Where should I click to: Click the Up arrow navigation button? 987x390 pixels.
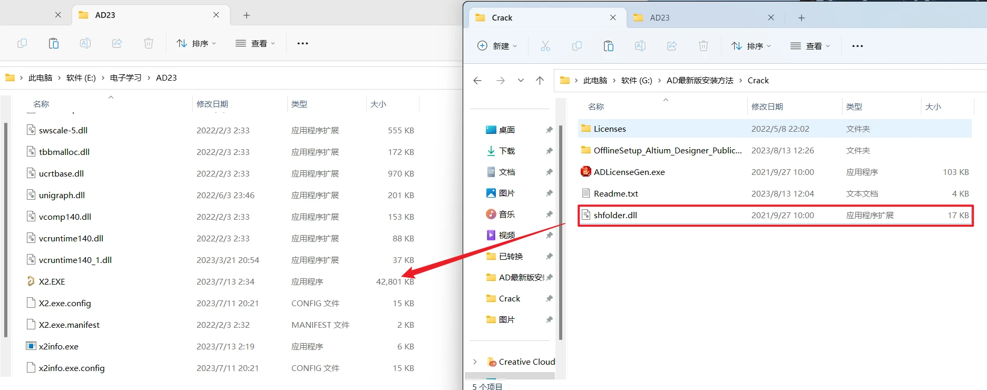pos(540,81)
